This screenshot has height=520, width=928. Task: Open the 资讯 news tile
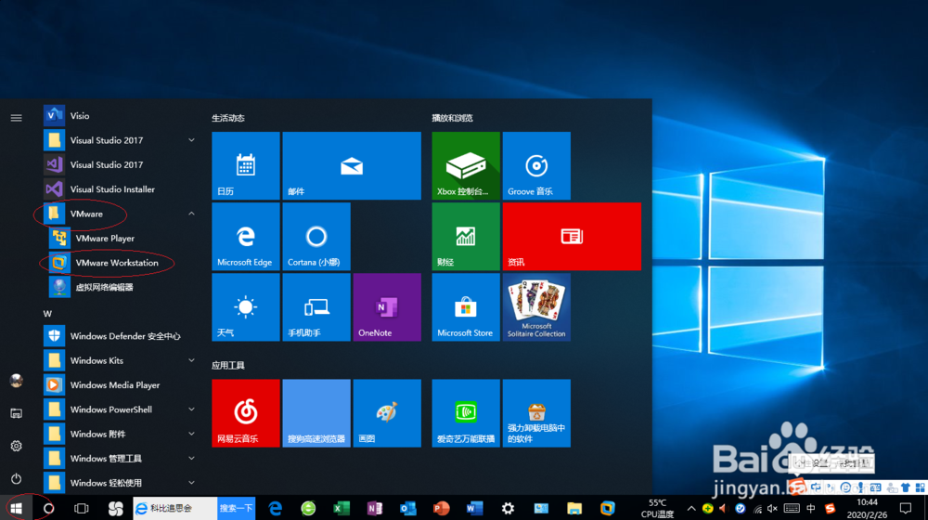(572, 236)
